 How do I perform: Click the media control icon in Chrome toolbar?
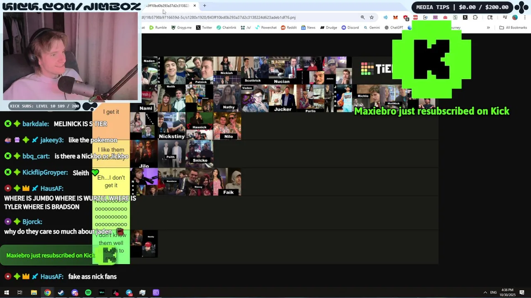click(505, 17)
